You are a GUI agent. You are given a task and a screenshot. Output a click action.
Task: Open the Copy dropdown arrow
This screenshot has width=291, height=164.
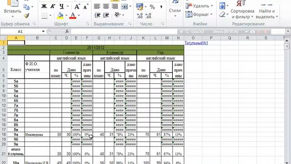[x=32, y=7]
